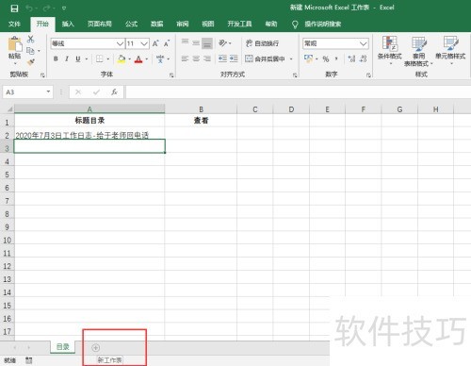The image size is (471, 366).
Task: Align text to bottom
Action: pos(207,43)
